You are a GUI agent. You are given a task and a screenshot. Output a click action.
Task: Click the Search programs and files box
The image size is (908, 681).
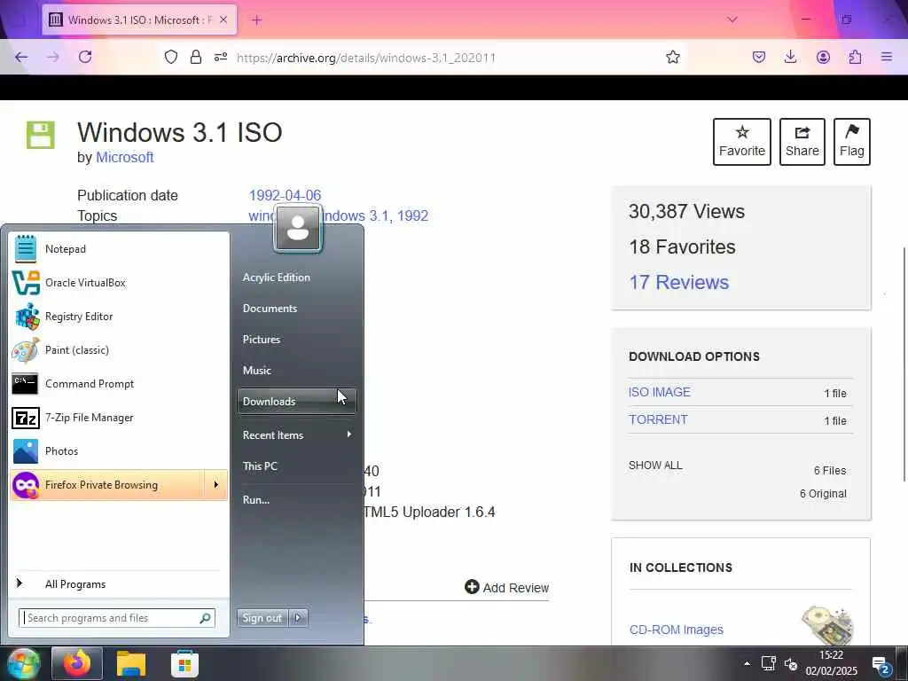tap(110, 618)
